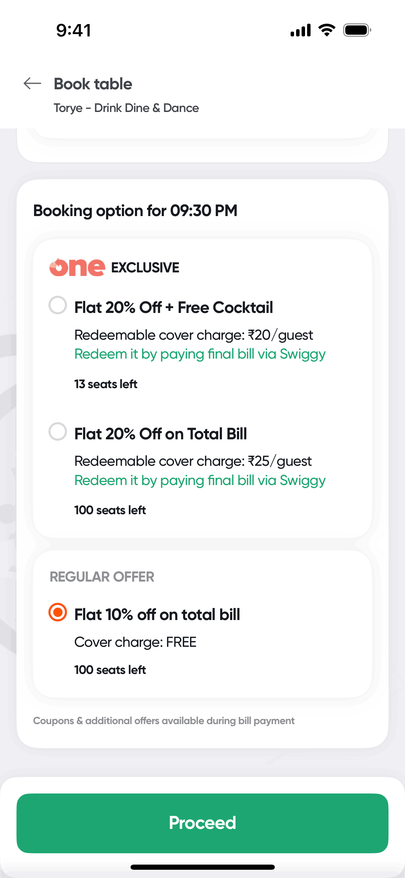Viewport: 405px width, 878px height.
Task: Tap Redeem link under ₹25/guest offer
Action: [200, 481]
